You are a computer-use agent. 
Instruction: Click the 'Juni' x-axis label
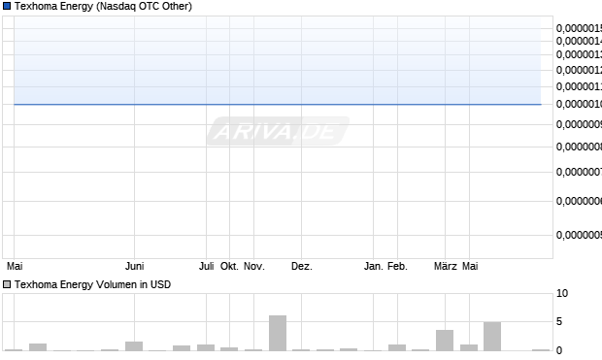click(134, 266)
